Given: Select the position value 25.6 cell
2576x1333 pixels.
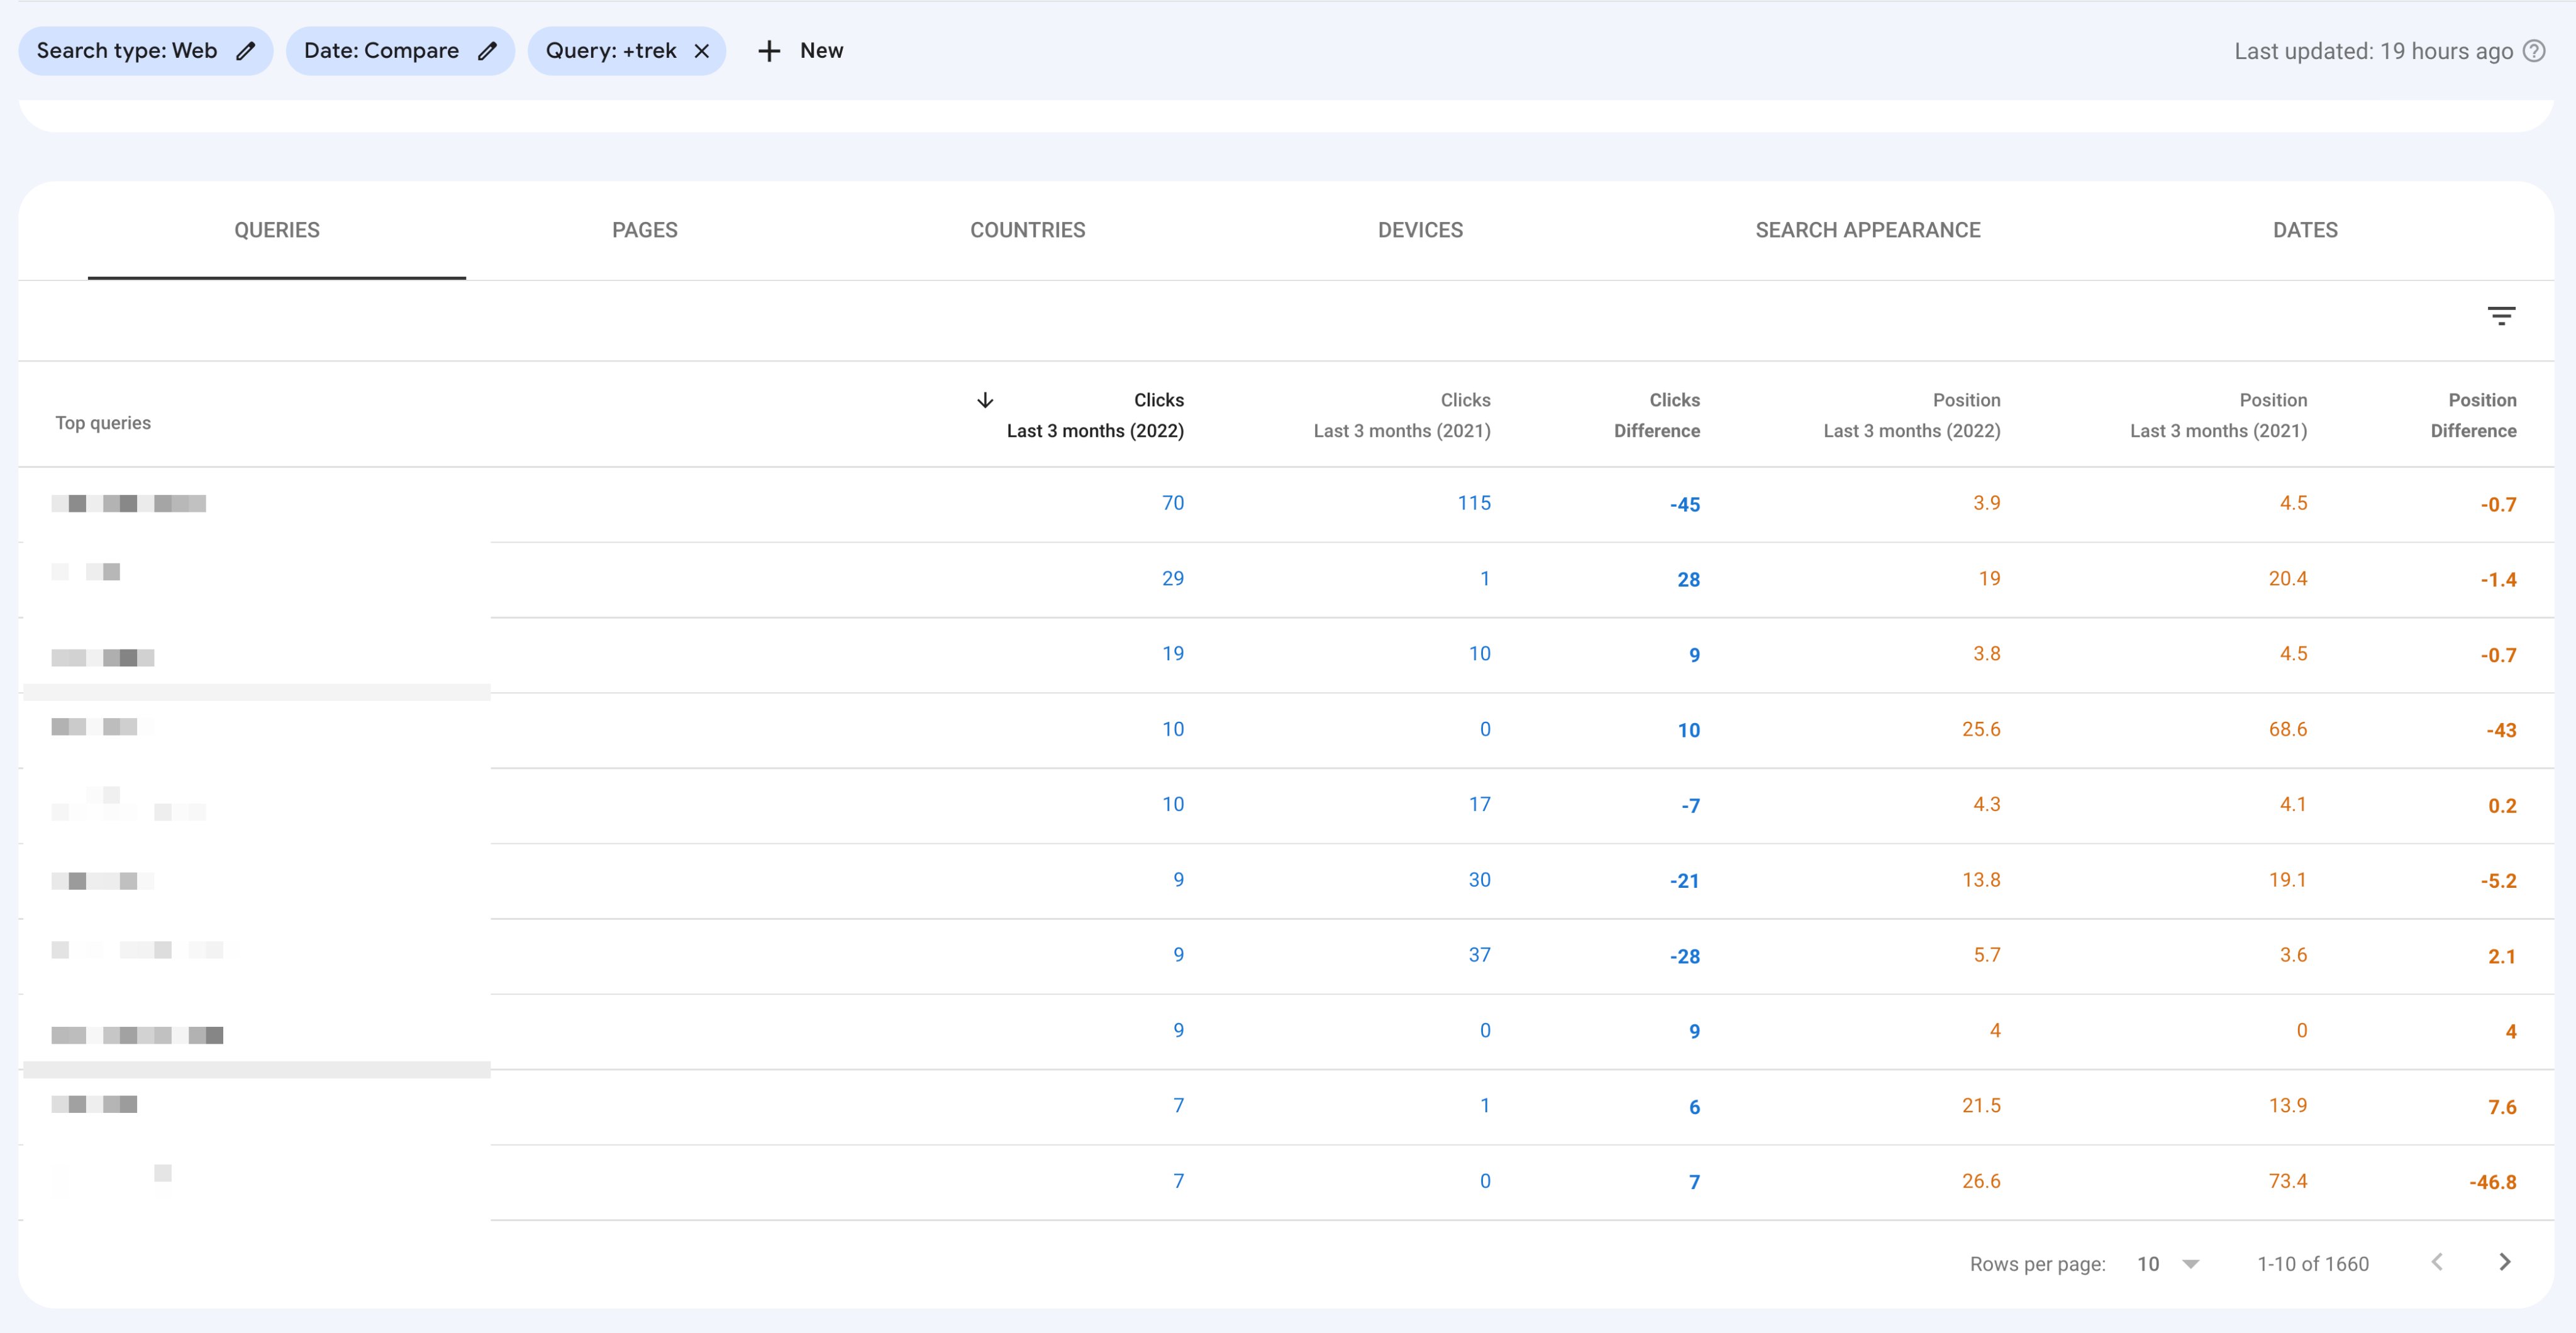Looking at the screenshot, I should (x=1981, y=729).
